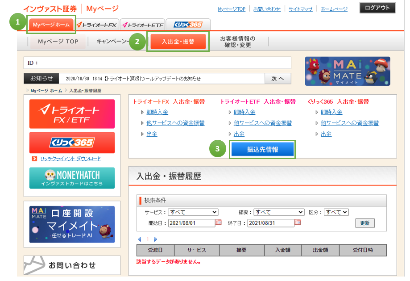Viewport: 410px width, 281px height.
Task: Open the くりっく365 sidebar banner
Action: [x=72, y=143]
